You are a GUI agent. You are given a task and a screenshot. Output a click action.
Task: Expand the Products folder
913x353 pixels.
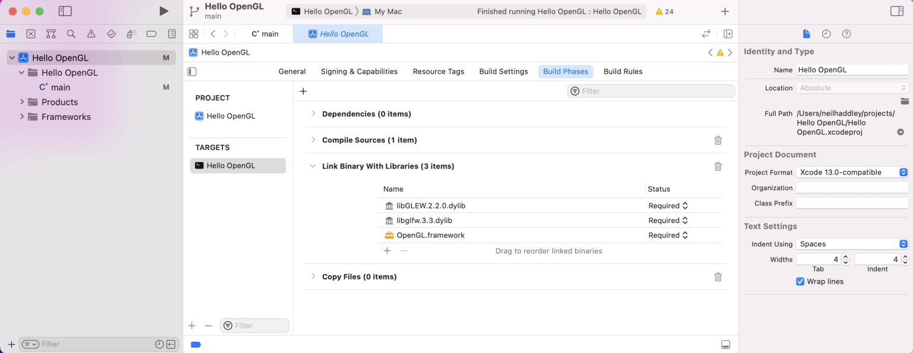point(22,102)
